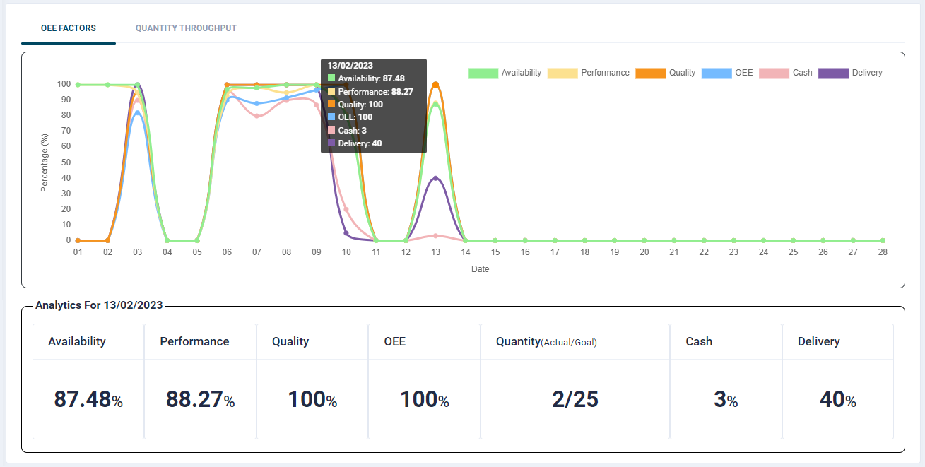The height and width of the screenshot is (467, 925).
Task: Toggle Performance series in chart legend
Action: 588,73
